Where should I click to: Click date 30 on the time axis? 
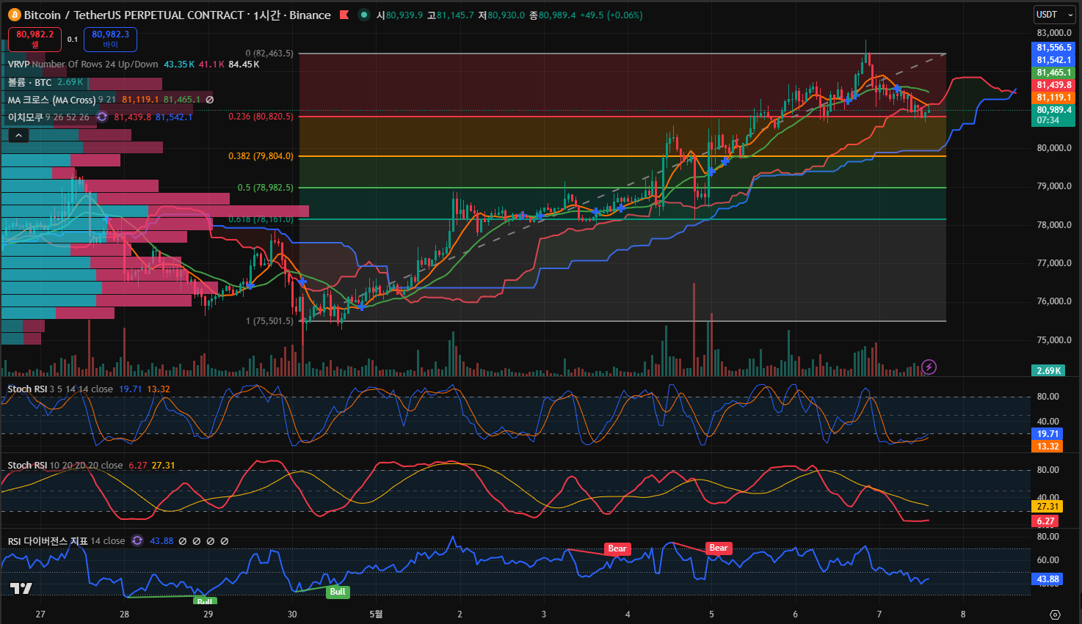[292, 614]
